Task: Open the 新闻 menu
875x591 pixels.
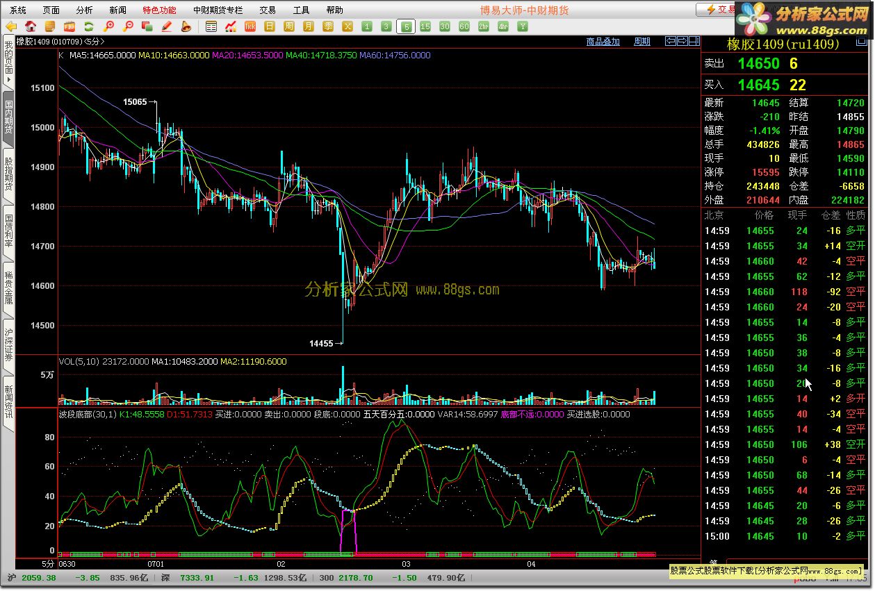Action: coord(118,10)
